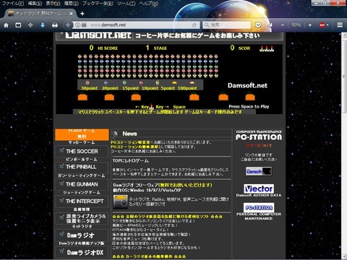Click the 検索 search box
This screenshot has width=347, height=260.
coord(226,25)
